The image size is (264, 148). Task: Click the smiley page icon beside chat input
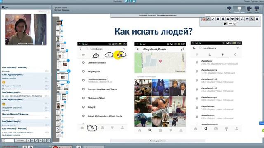tap(3, 141)
